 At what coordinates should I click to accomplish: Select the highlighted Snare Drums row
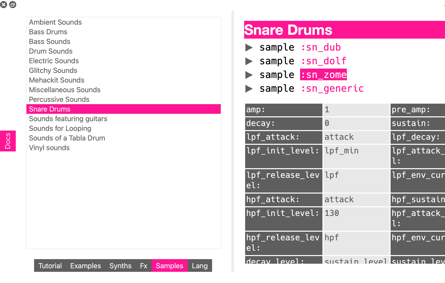pyautogui.click(x=124, y=109)
